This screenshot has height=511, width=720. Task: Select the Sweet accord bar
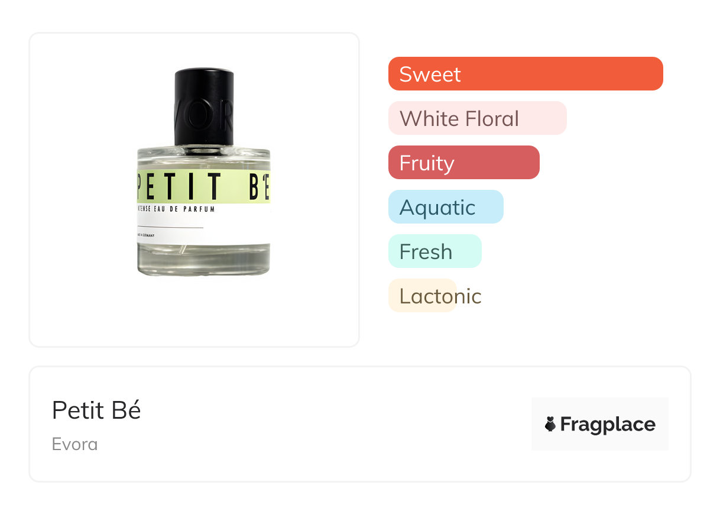(525, 74)
